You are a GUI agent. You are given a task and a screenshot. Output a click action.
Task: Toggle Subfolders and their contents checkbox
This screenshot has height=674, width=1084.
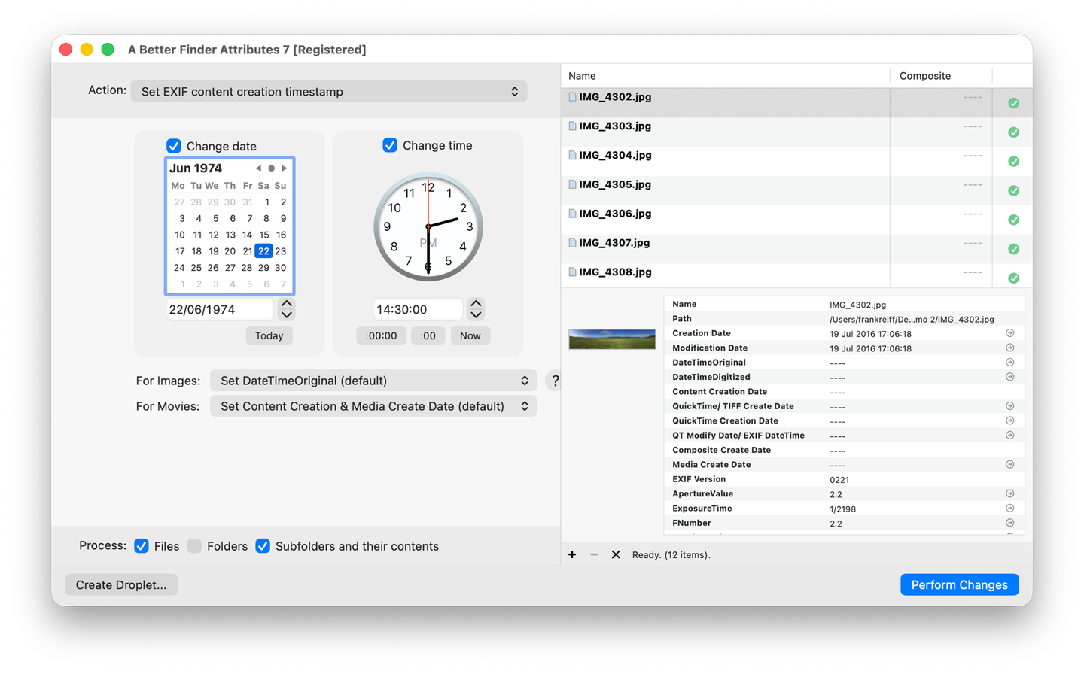click(263, 546)
